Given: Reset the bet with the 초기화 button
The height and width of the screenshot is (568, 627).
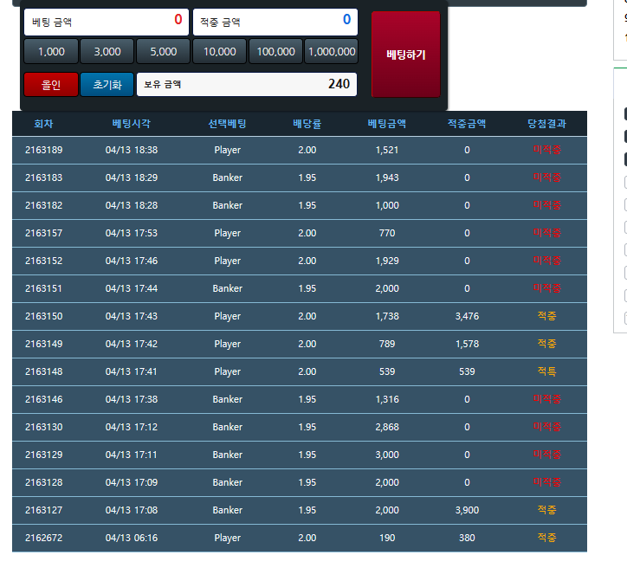Looking at the screenshot, I should [x=107, y=85].
